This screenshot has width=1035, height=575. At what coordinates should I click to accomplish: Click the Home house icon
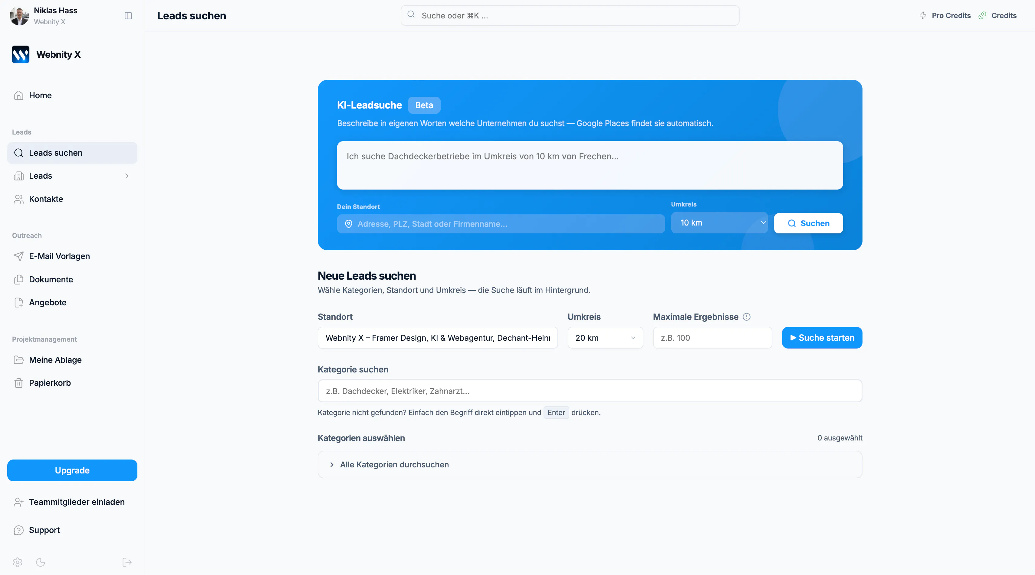tap(18, 96)
